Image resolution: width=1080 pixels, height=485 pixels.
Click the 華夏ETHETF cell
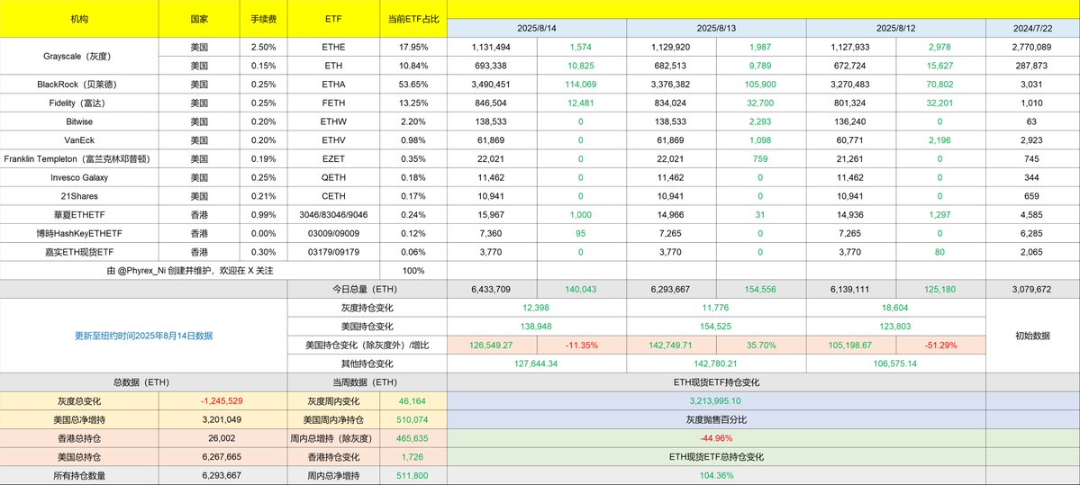[x=79, y=215]
